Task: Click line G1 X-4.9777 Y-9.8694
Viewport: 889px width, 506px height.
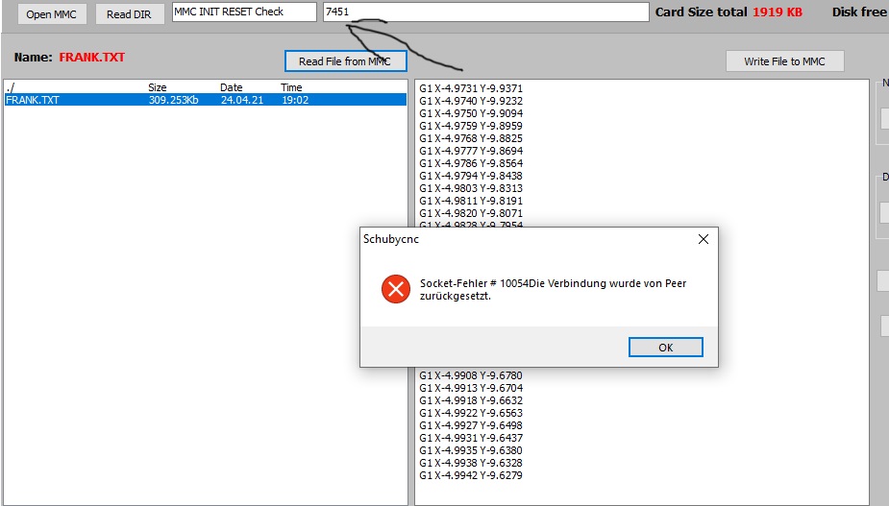Action: pos(471,151)
